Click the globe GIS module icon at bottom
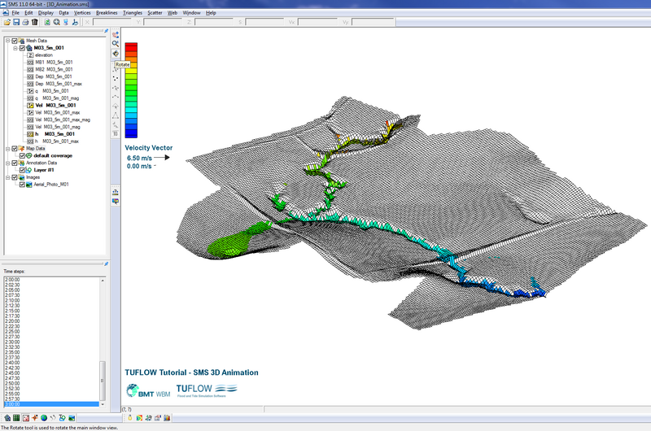The image size is (651, 431). (44, 418)
